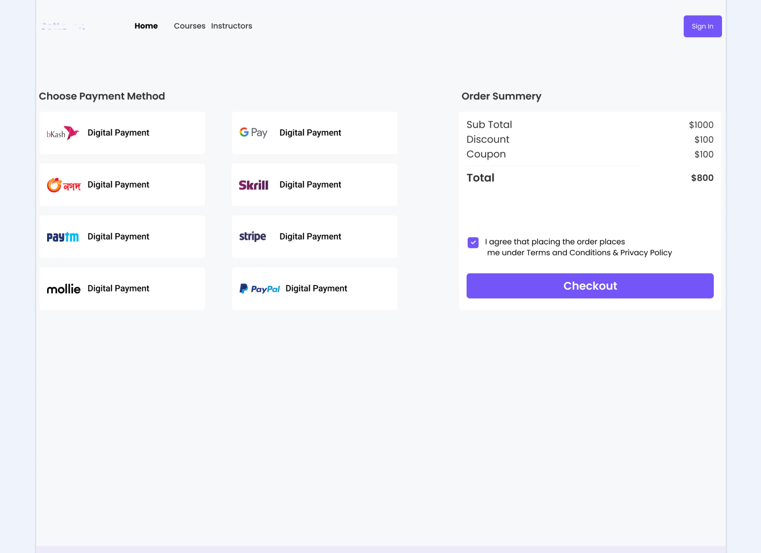Click the PayPal payment icon
The height and width of the screenshot is (553, 761).
tap(260, 288)
